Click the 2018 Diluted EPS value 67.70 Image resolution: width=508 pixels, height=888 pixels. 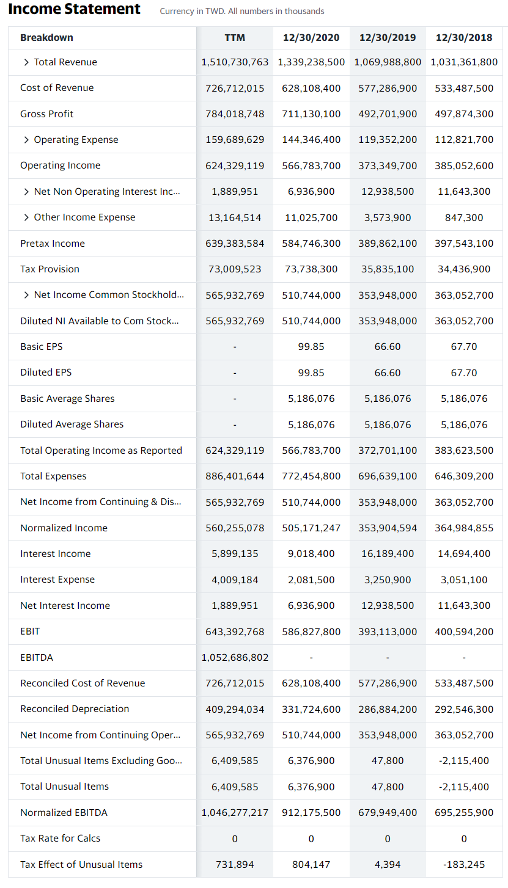click(x=464, y=373)
